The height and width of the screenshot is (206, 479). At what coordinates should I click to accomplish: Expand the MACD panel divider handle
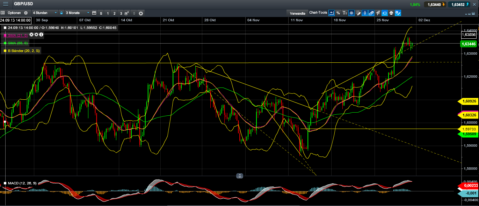(239, 176)
